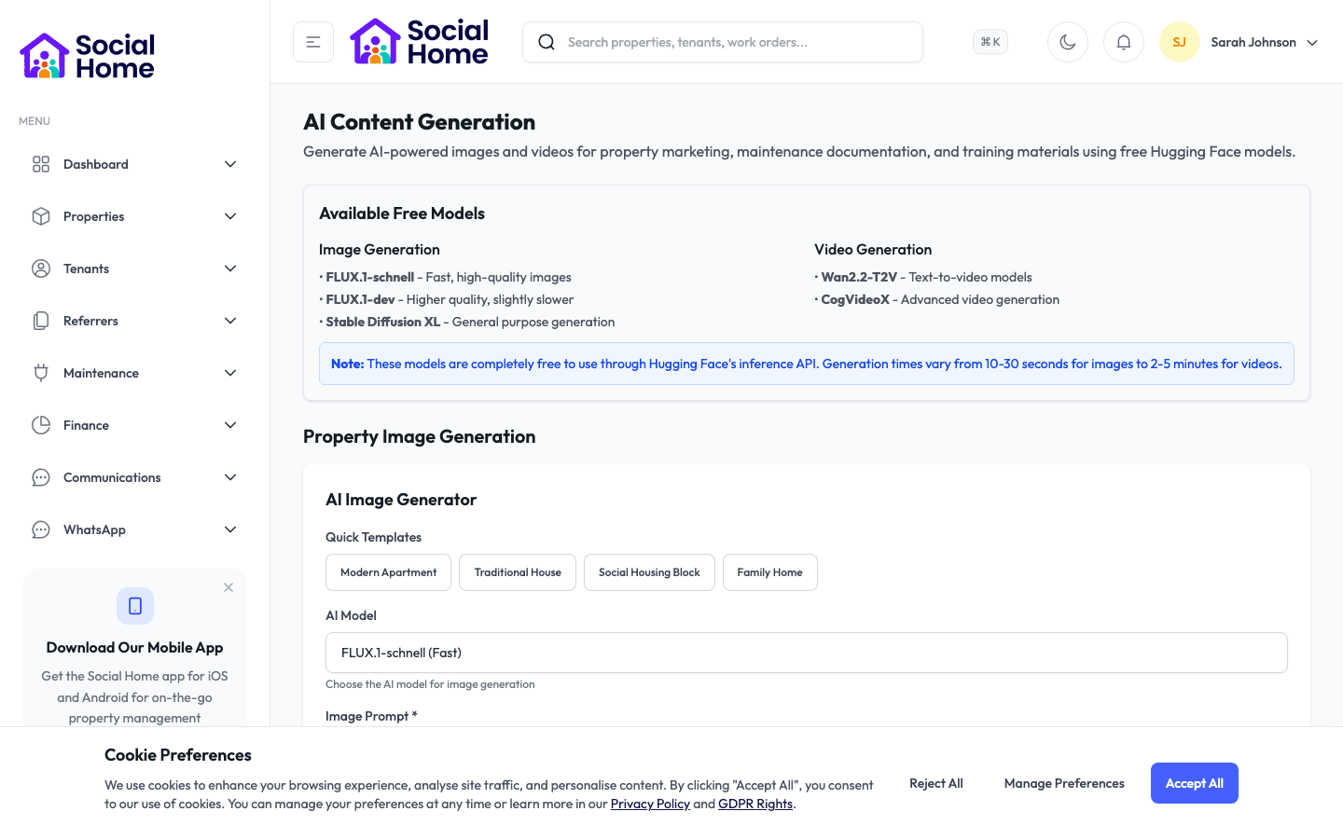Viewport: 1343px width, 839px height.
Task: Dismiss the Download Our Mobile App banner
Action: (228, 587)
